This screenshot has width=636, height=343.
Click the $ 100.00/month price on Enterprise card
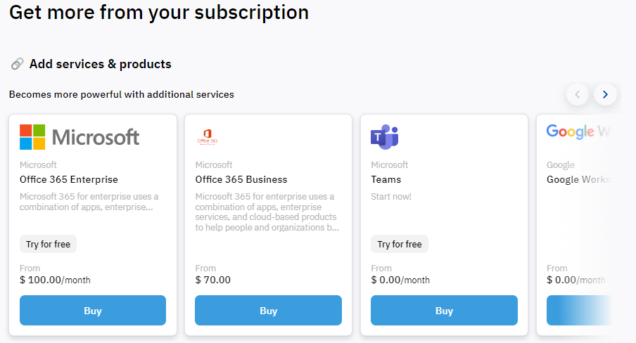click(55, 280)
